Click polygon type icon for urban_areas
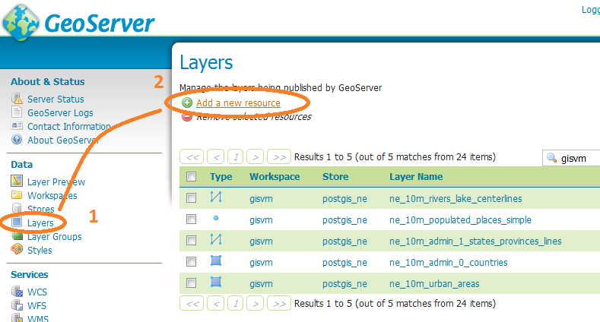Screen dimensions: 600x322 click(x=216, y=283)
